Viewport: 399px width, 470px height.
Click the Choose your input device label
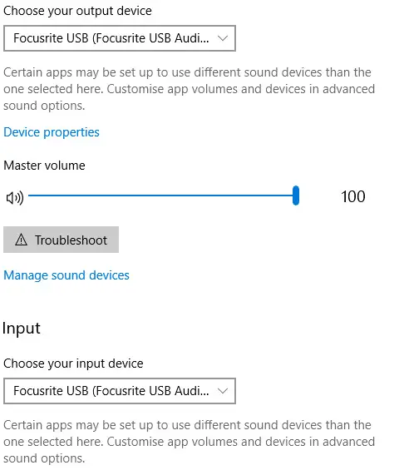coord(73,364)
